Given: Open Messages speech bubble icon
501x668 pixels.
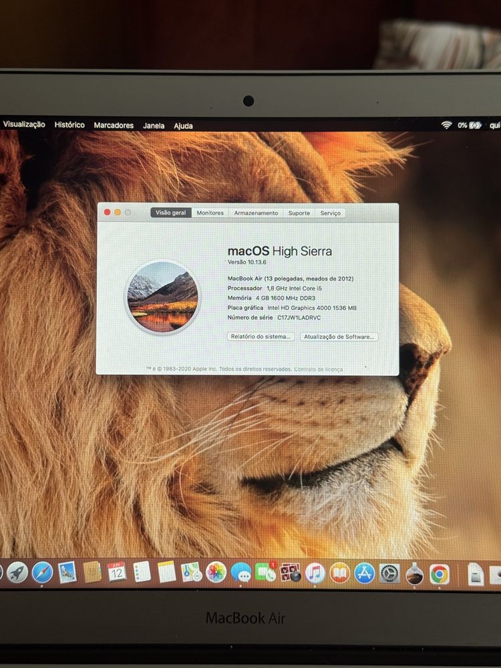Looking at the screenshot, I should coord(240,572).
